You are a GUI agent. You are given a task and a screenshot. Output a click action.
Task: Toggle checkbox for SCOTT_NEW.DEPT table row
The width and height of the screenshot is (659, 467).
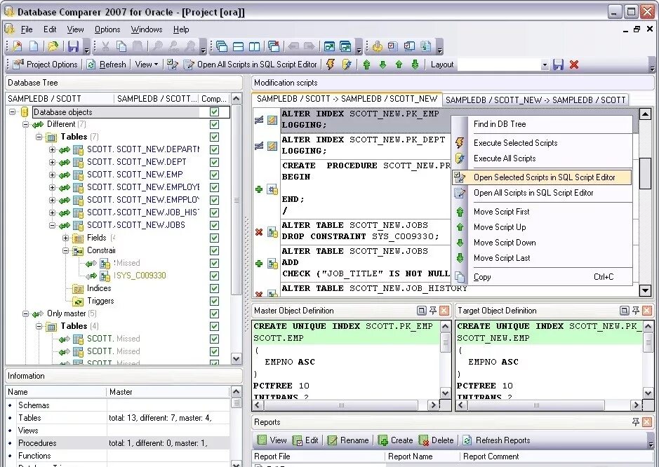point(214,162)
